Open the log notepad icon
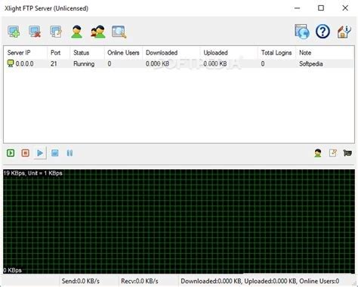The image size is (358, 287). point(333,153)
